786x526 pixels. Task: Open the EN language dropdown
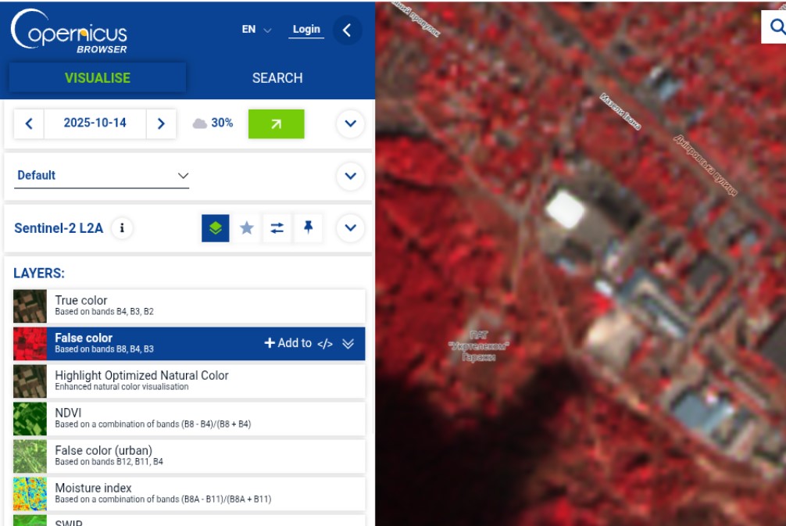click(256, 30)
